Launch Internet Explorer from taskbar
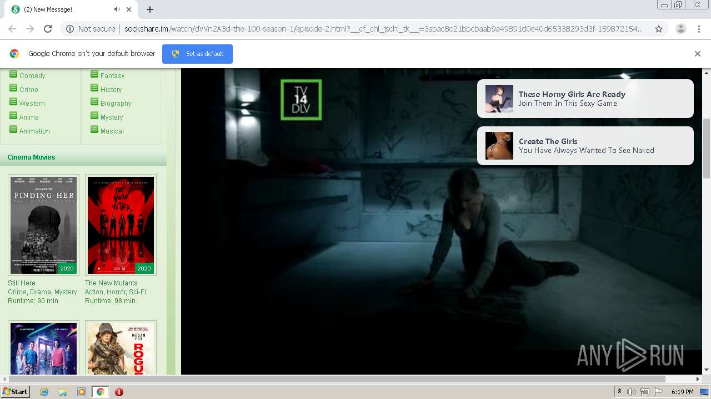This screenshot has height=399, width=711. tap(44, 392)
